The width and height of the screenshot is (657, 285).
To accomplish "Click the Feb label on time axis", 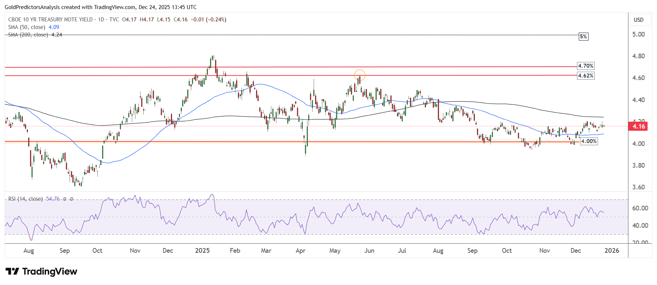I will pyautogui.click(x=235, y=251).
